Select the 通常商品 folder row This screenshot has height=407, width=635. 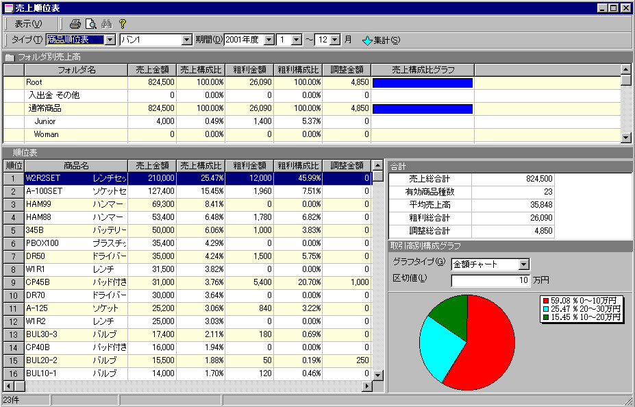(312, 108)
